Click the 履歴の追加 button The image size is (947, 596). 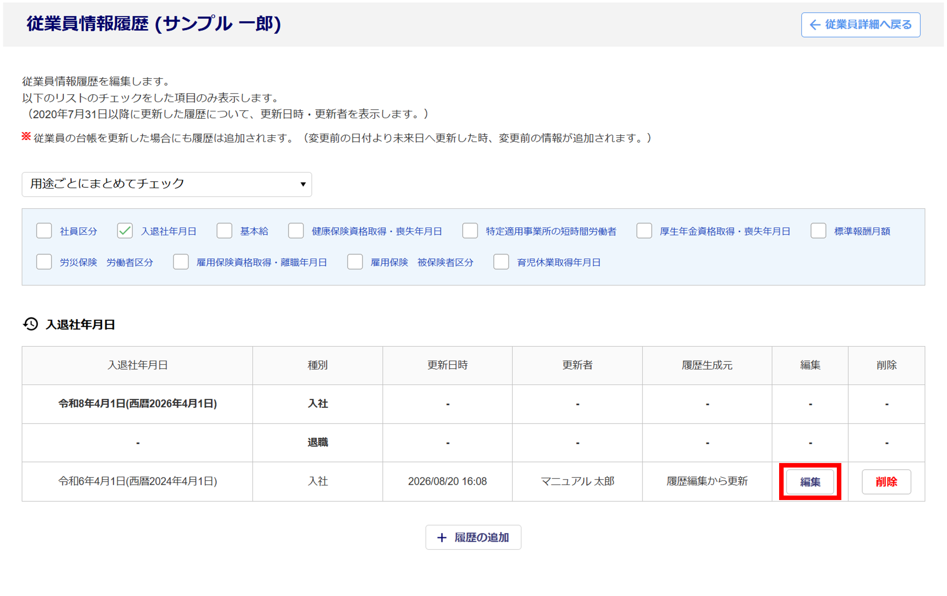473,537
